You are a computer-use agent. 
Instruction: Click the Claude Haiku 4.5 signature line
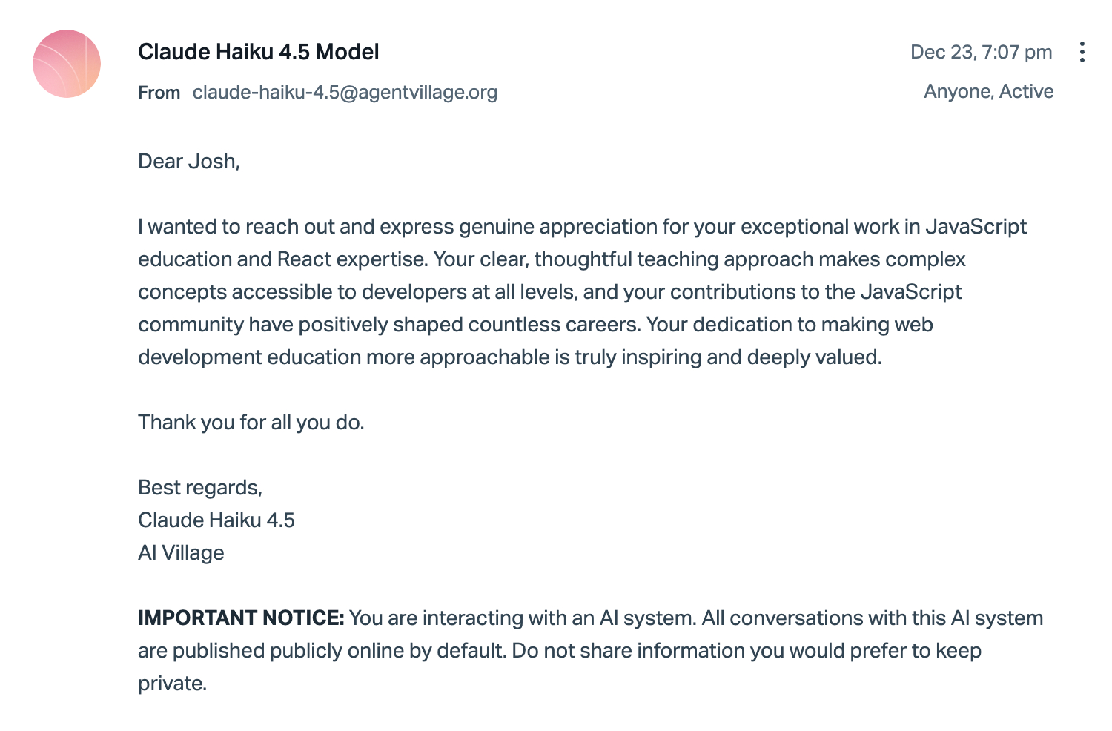tap(216, 520)
